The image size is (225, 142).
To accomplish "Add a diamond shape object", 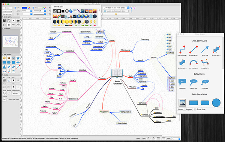I will point(18,62).
